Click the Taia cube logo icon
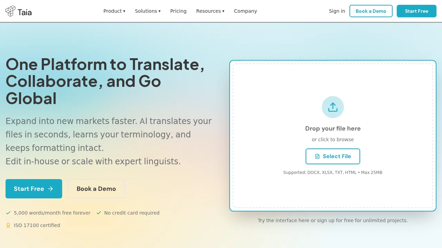Viewport: 442px width, 248px height. pyautogui.click(x=10, y=11)
